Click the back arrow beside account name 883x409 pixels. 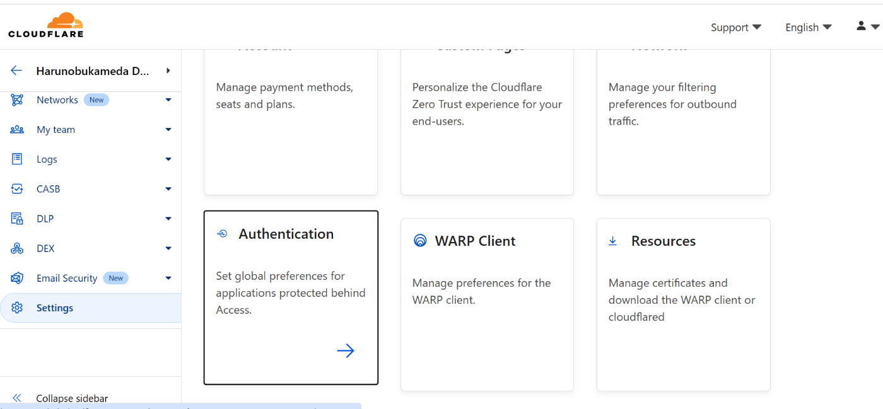pos(16,71)
